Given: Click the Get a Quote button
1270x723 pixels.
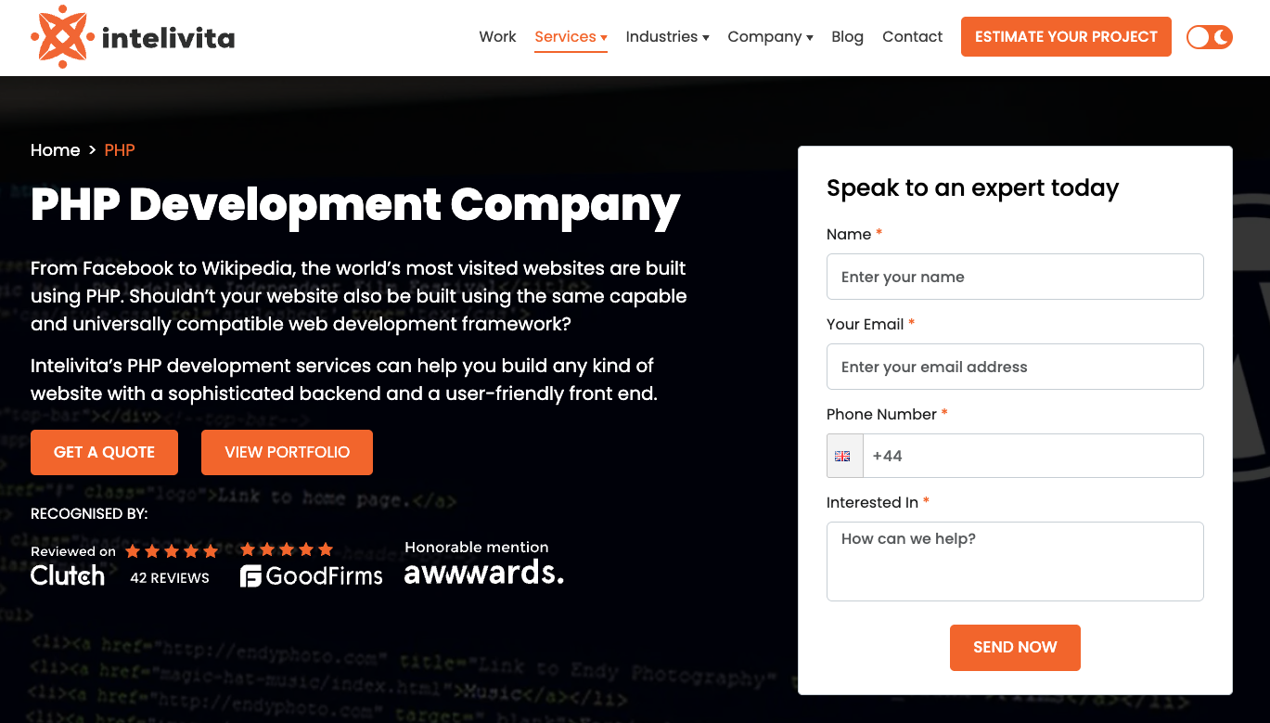Looking at the screenshot, I should pos(104,452).
